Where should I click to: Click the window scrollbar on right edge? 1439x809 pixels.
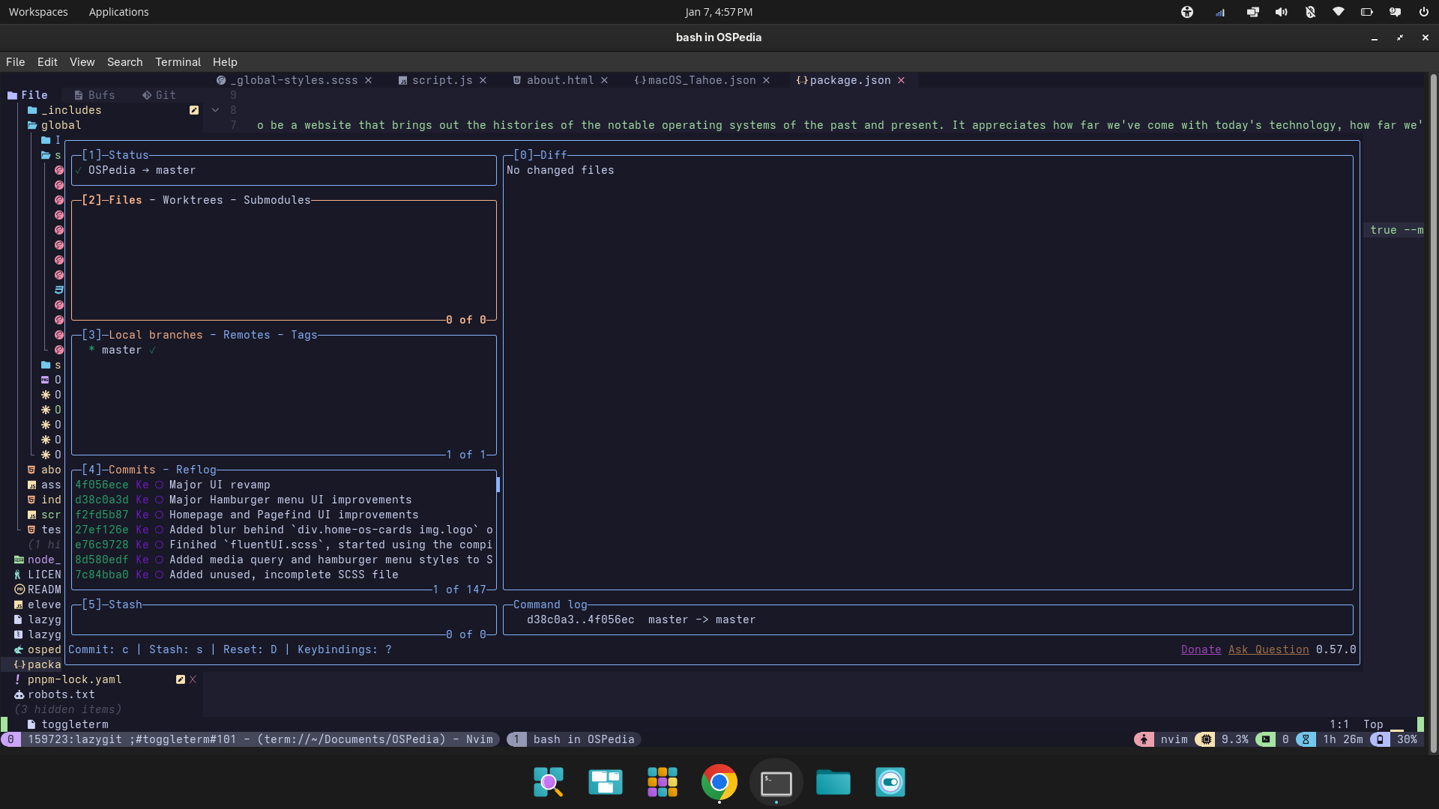(1433, 412)
